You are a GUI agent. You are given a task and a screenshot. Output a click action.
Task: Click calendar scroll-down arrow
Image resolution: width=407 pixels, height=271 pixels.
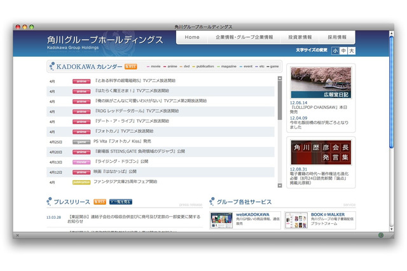pyautogui.click(x=280, y=185)
